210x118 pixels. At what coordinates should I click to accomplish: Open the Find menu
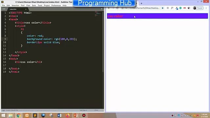click(x=23, y=6)
